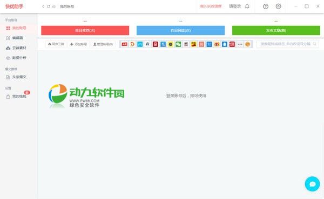Open help with the question mark icon
324x199 pixels.
point(266,6)
